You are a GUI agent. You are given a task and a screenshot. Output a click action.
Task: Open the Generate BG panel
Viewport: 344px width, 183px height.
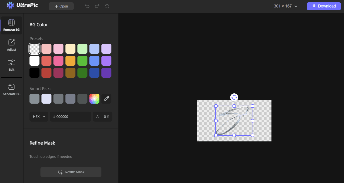tap(11, 89)
